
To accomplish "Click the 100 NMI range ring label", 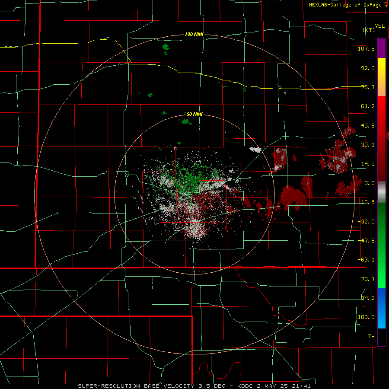I will click(194, 34).
